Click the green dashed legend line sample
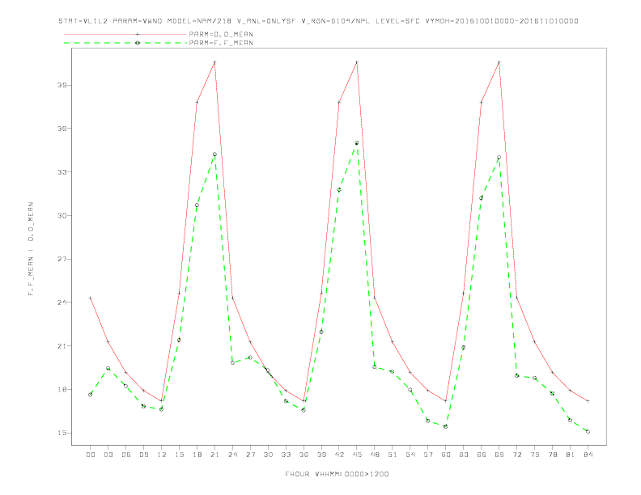 click(x=125, y=43)
